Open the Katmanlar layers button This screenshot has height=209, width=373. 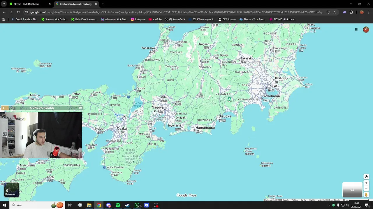12,190
